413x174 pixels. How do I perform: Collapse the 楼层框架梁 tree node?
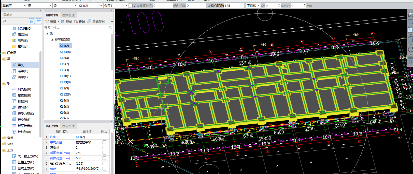[52, 40]
